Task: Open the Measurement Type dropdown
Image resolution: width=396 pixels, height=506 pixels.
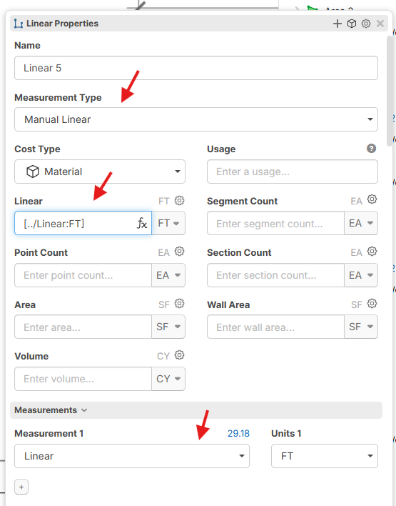Action: pyautogui.click(x=196, y=119)
